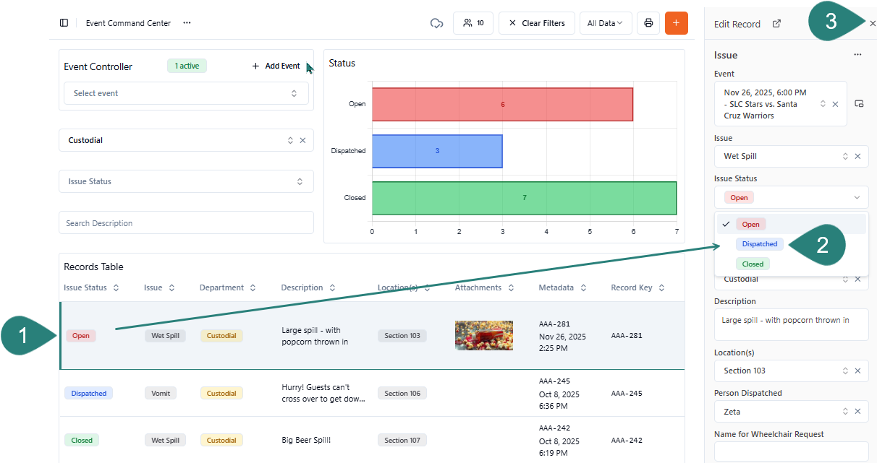Open the Issue section ellipsis menu
The image size is (877, 463).
click(857, 55)
